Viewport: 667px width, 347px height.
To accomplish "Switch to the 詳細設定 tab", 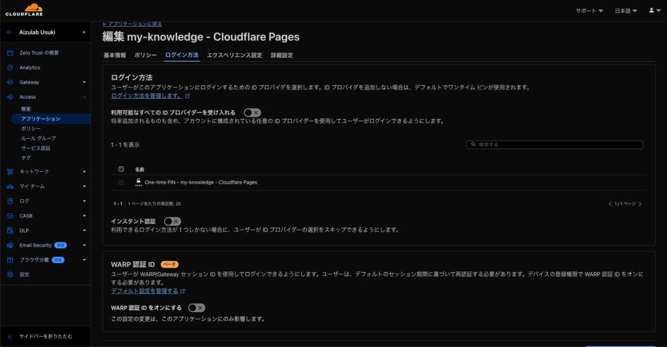I will coord(282,55).
